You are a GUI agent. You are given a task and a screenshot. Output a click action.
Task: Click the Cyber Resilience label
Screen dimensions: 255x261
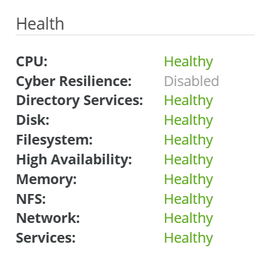74,81
